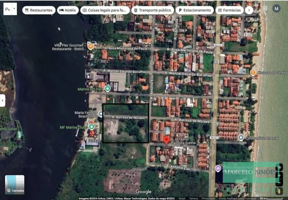Click the MF Marina Clube label

(x=74, y=127)
